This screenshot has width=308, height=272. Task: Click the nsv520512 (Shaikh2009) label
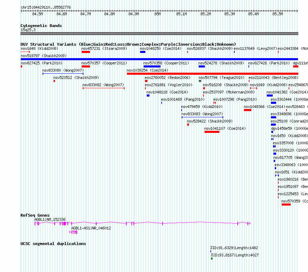[x=76, y=78]
